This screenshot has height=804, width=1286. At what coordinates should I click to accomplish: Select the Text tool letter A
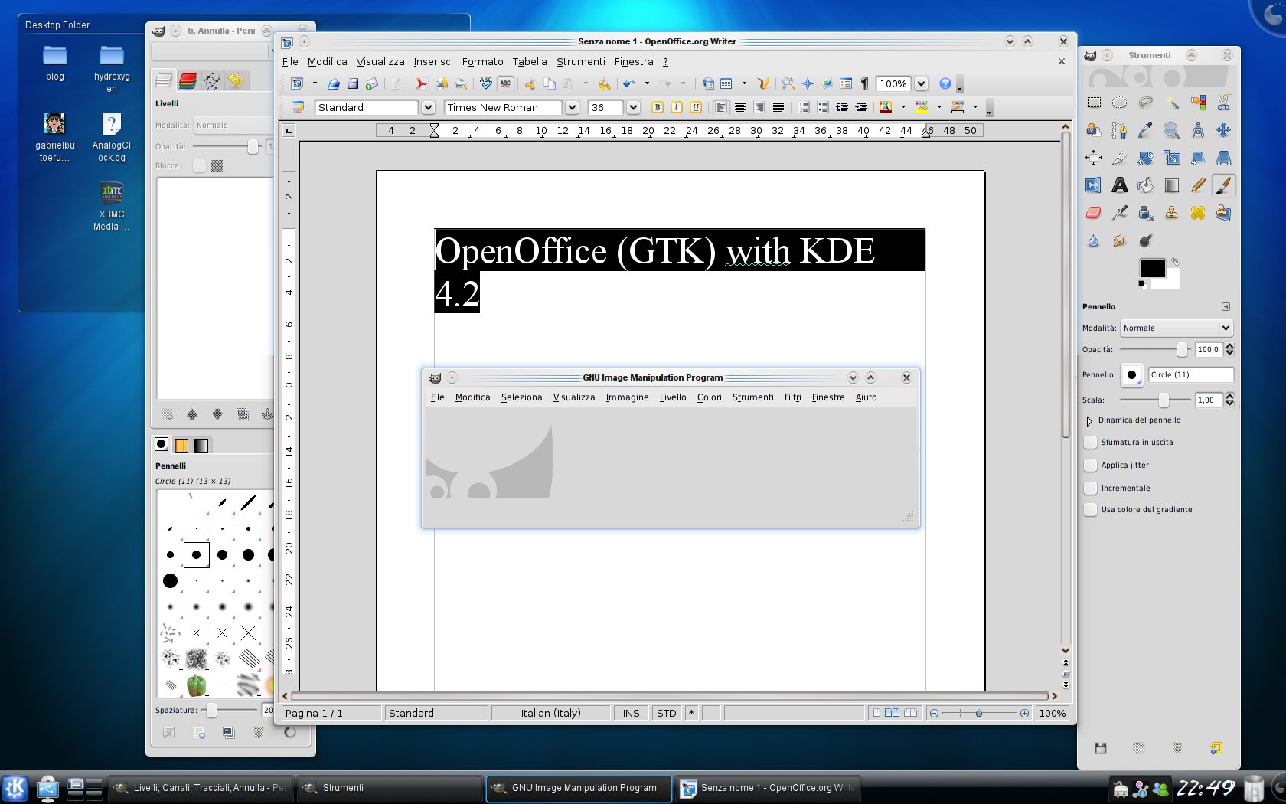[x=1119, y=185]
